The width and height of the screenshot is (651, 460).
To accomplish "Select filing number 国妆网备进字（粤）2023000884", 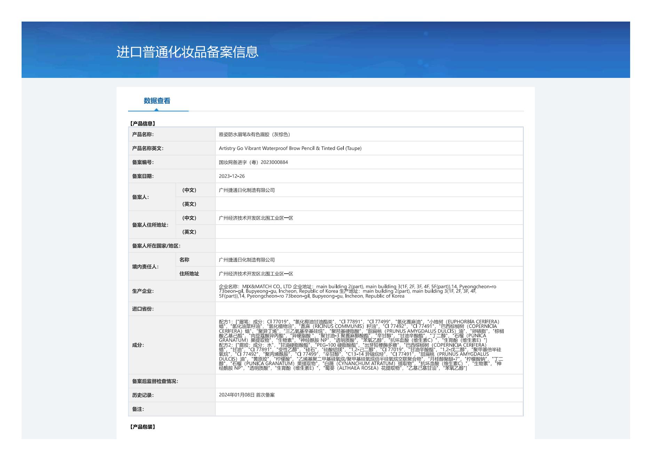I will pyautogui.click(x=253, y=162).
